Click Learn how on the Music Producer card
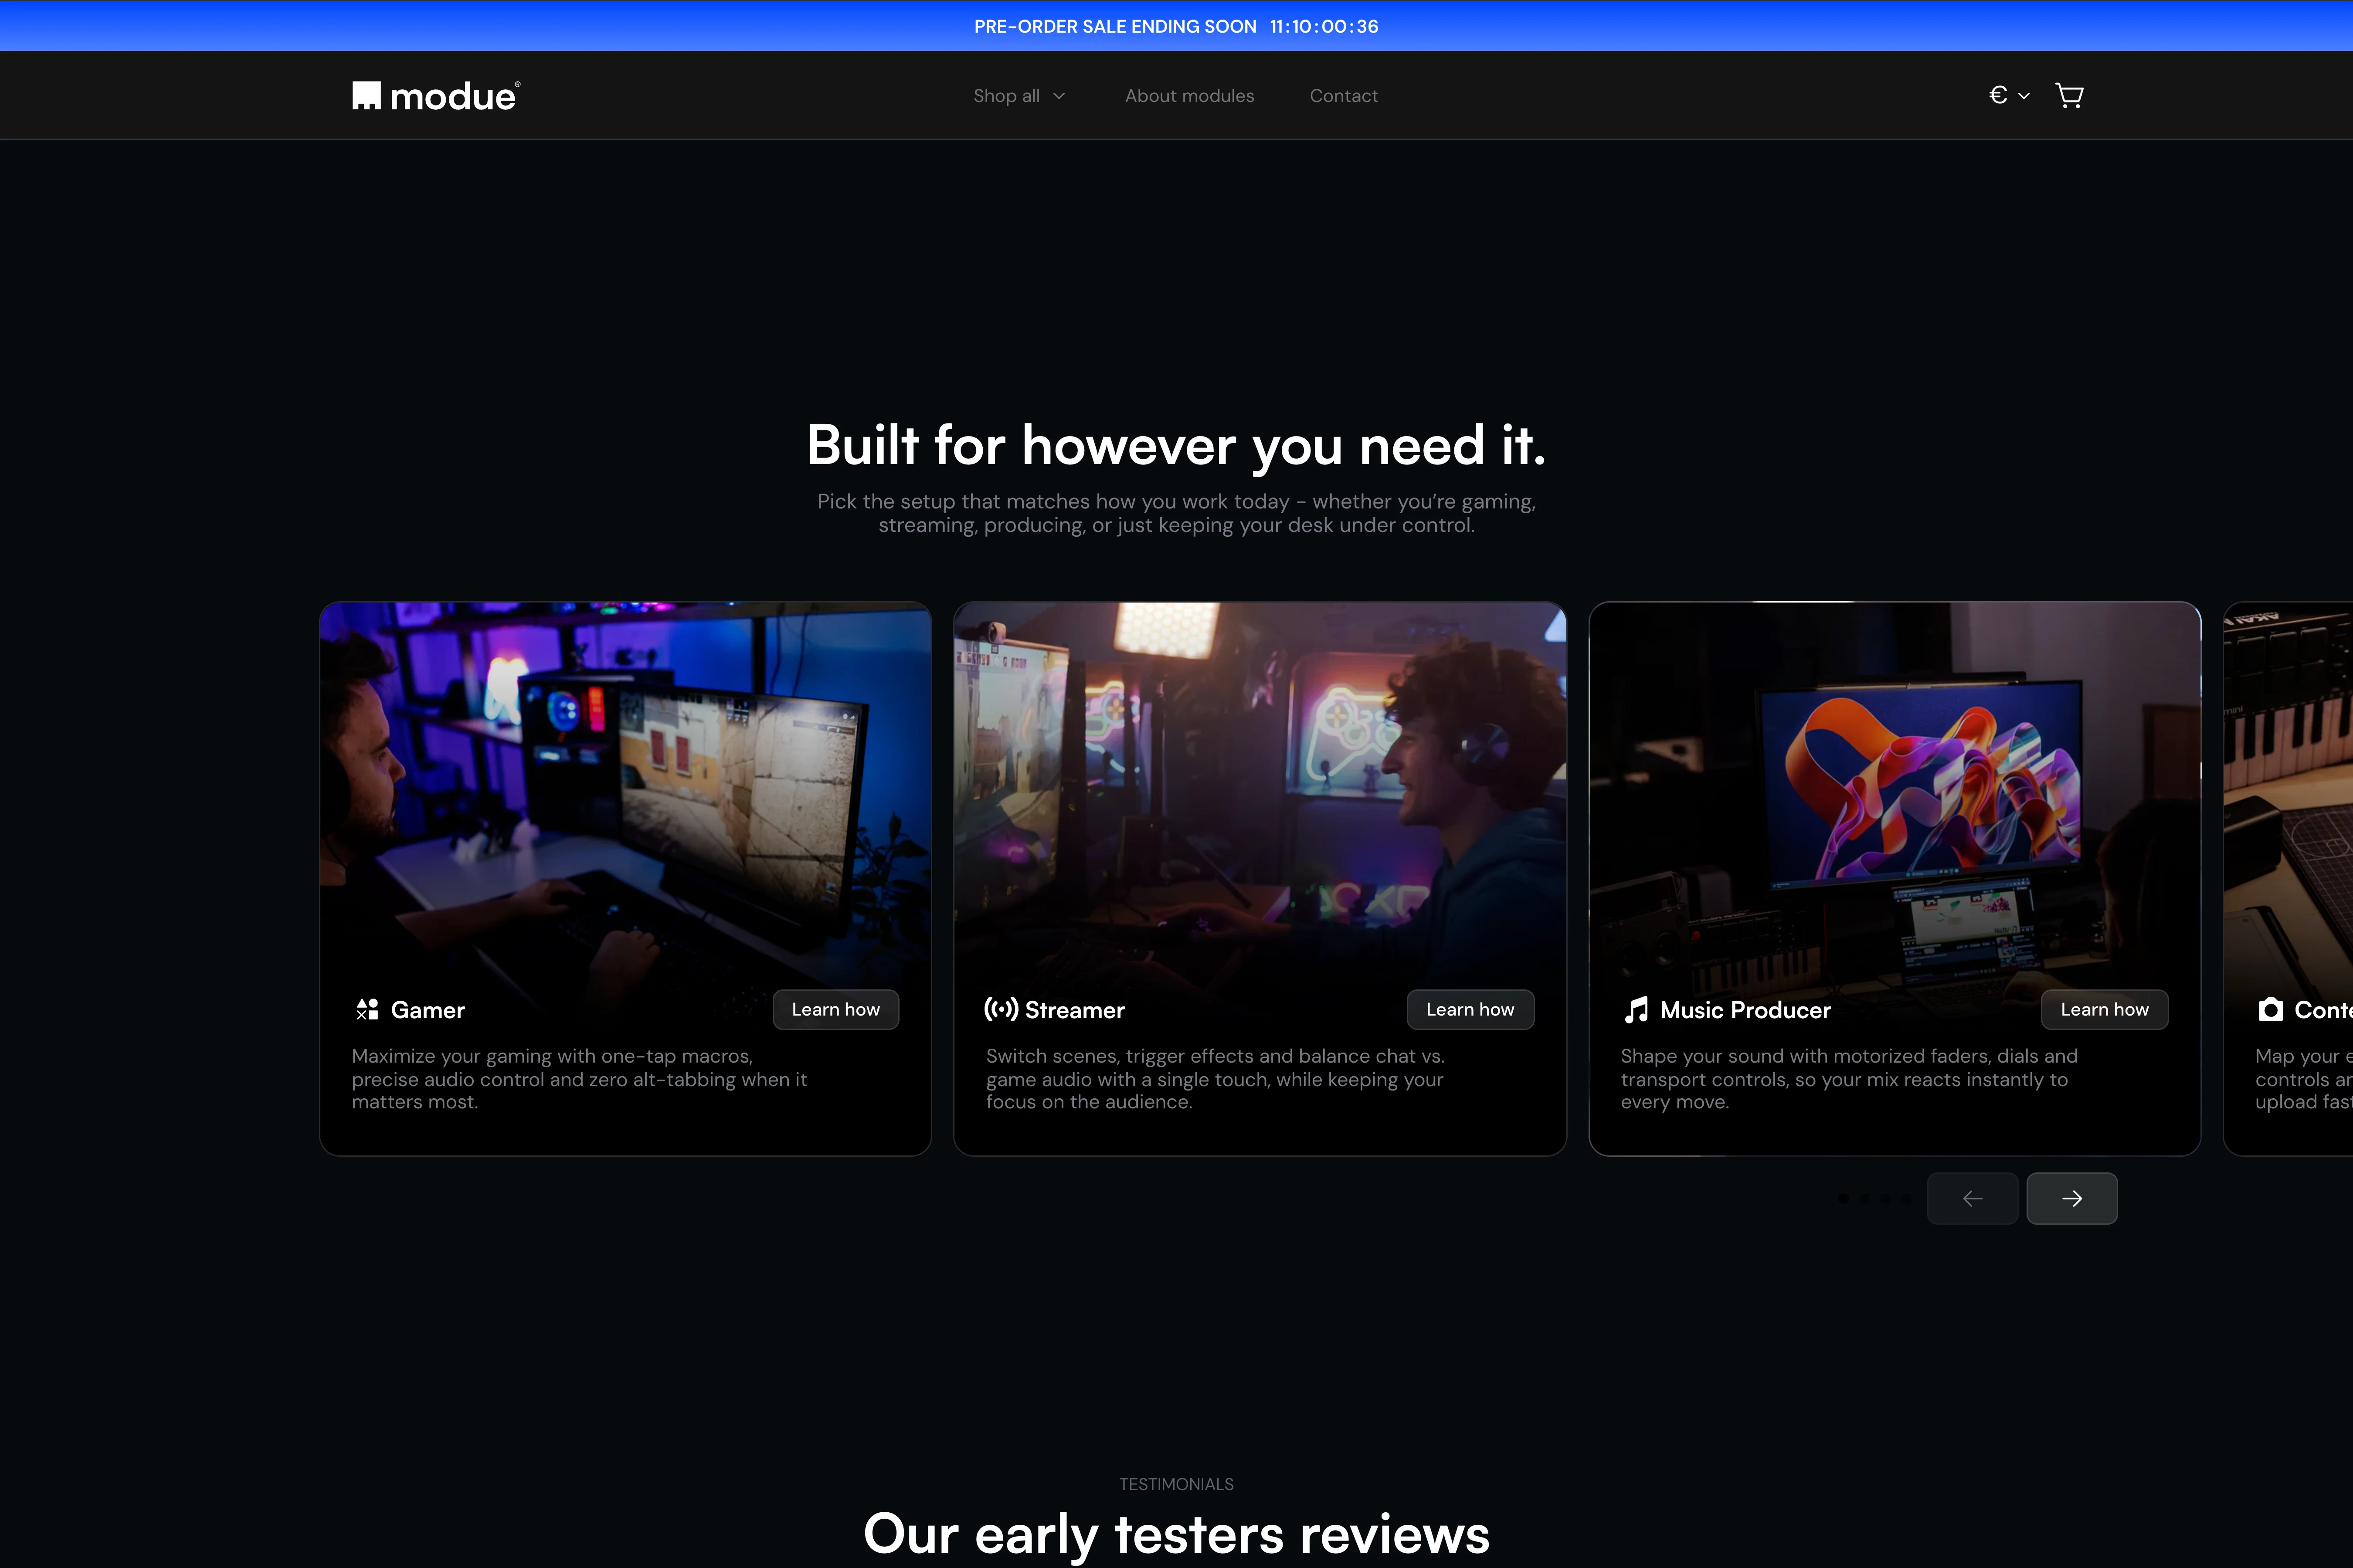Image resolution: width=2353 pixels, height=1568 pixels. coord(2105,1010)
